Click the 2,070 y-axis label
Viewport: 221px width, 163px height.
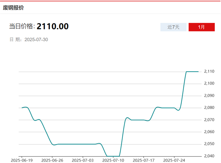click(209, 120)
